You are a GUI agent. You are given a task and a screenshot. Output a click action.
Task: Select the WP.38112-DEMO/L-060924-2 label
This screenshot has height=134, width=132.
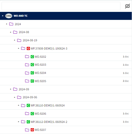point(49,122)
